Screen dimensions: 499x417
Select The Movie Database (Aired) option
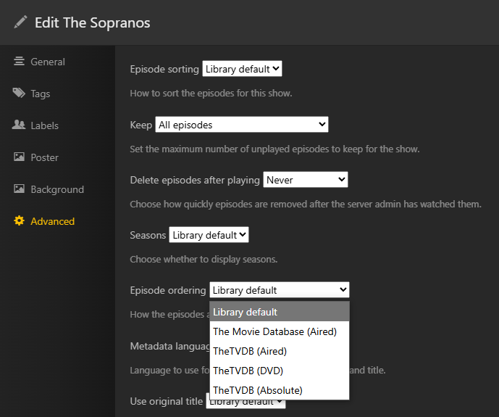point(274,331)
